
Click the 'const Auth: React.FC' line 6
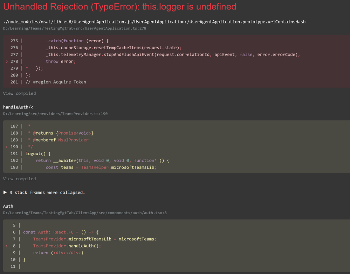click(x=61, y=232)
